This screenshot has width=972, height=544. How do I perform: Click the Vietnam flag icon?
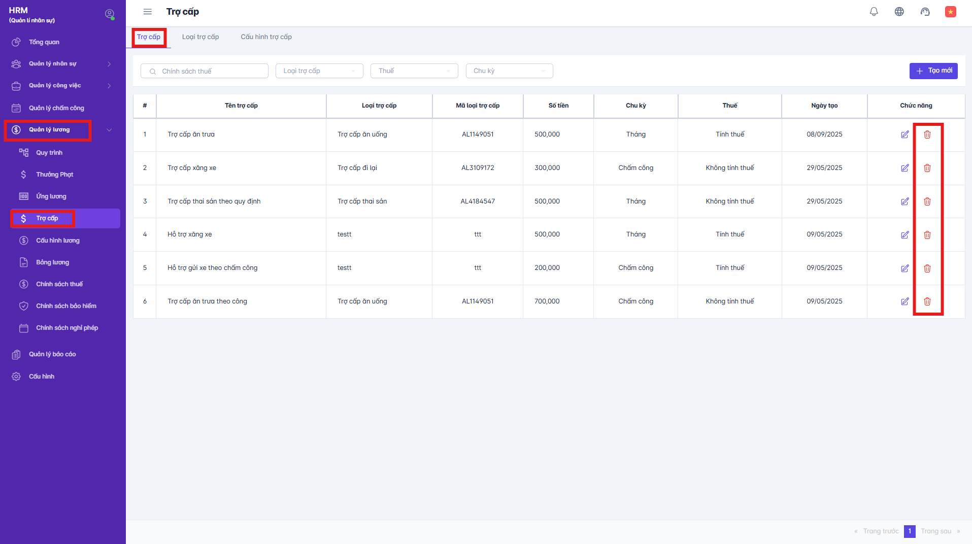coord(950,12)
